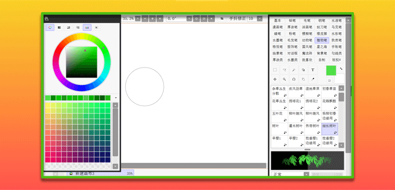Choose the 绣球花2 brush preset
The image size is (395, 190).
pos(313,104)
